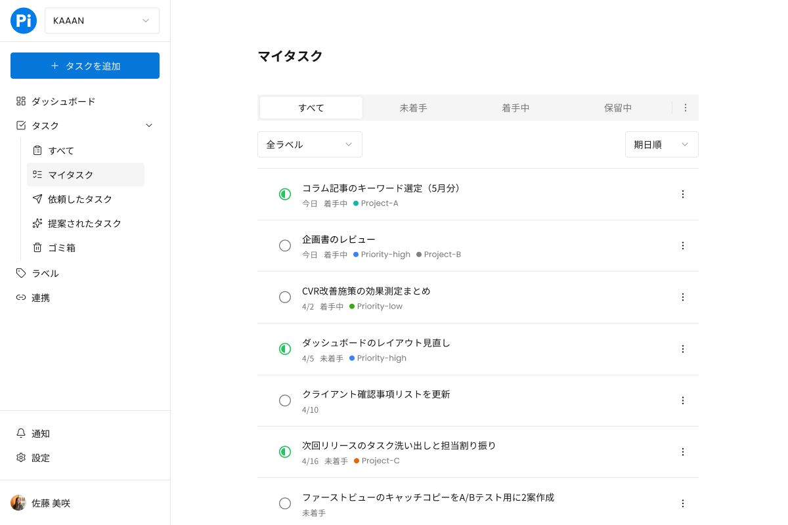
Task: Open the ダッシュボード dashboard icon
Action: 21,101
